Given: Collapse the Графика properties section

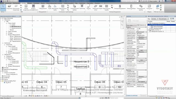Looking at the screenshot, I should pos(146,27).
